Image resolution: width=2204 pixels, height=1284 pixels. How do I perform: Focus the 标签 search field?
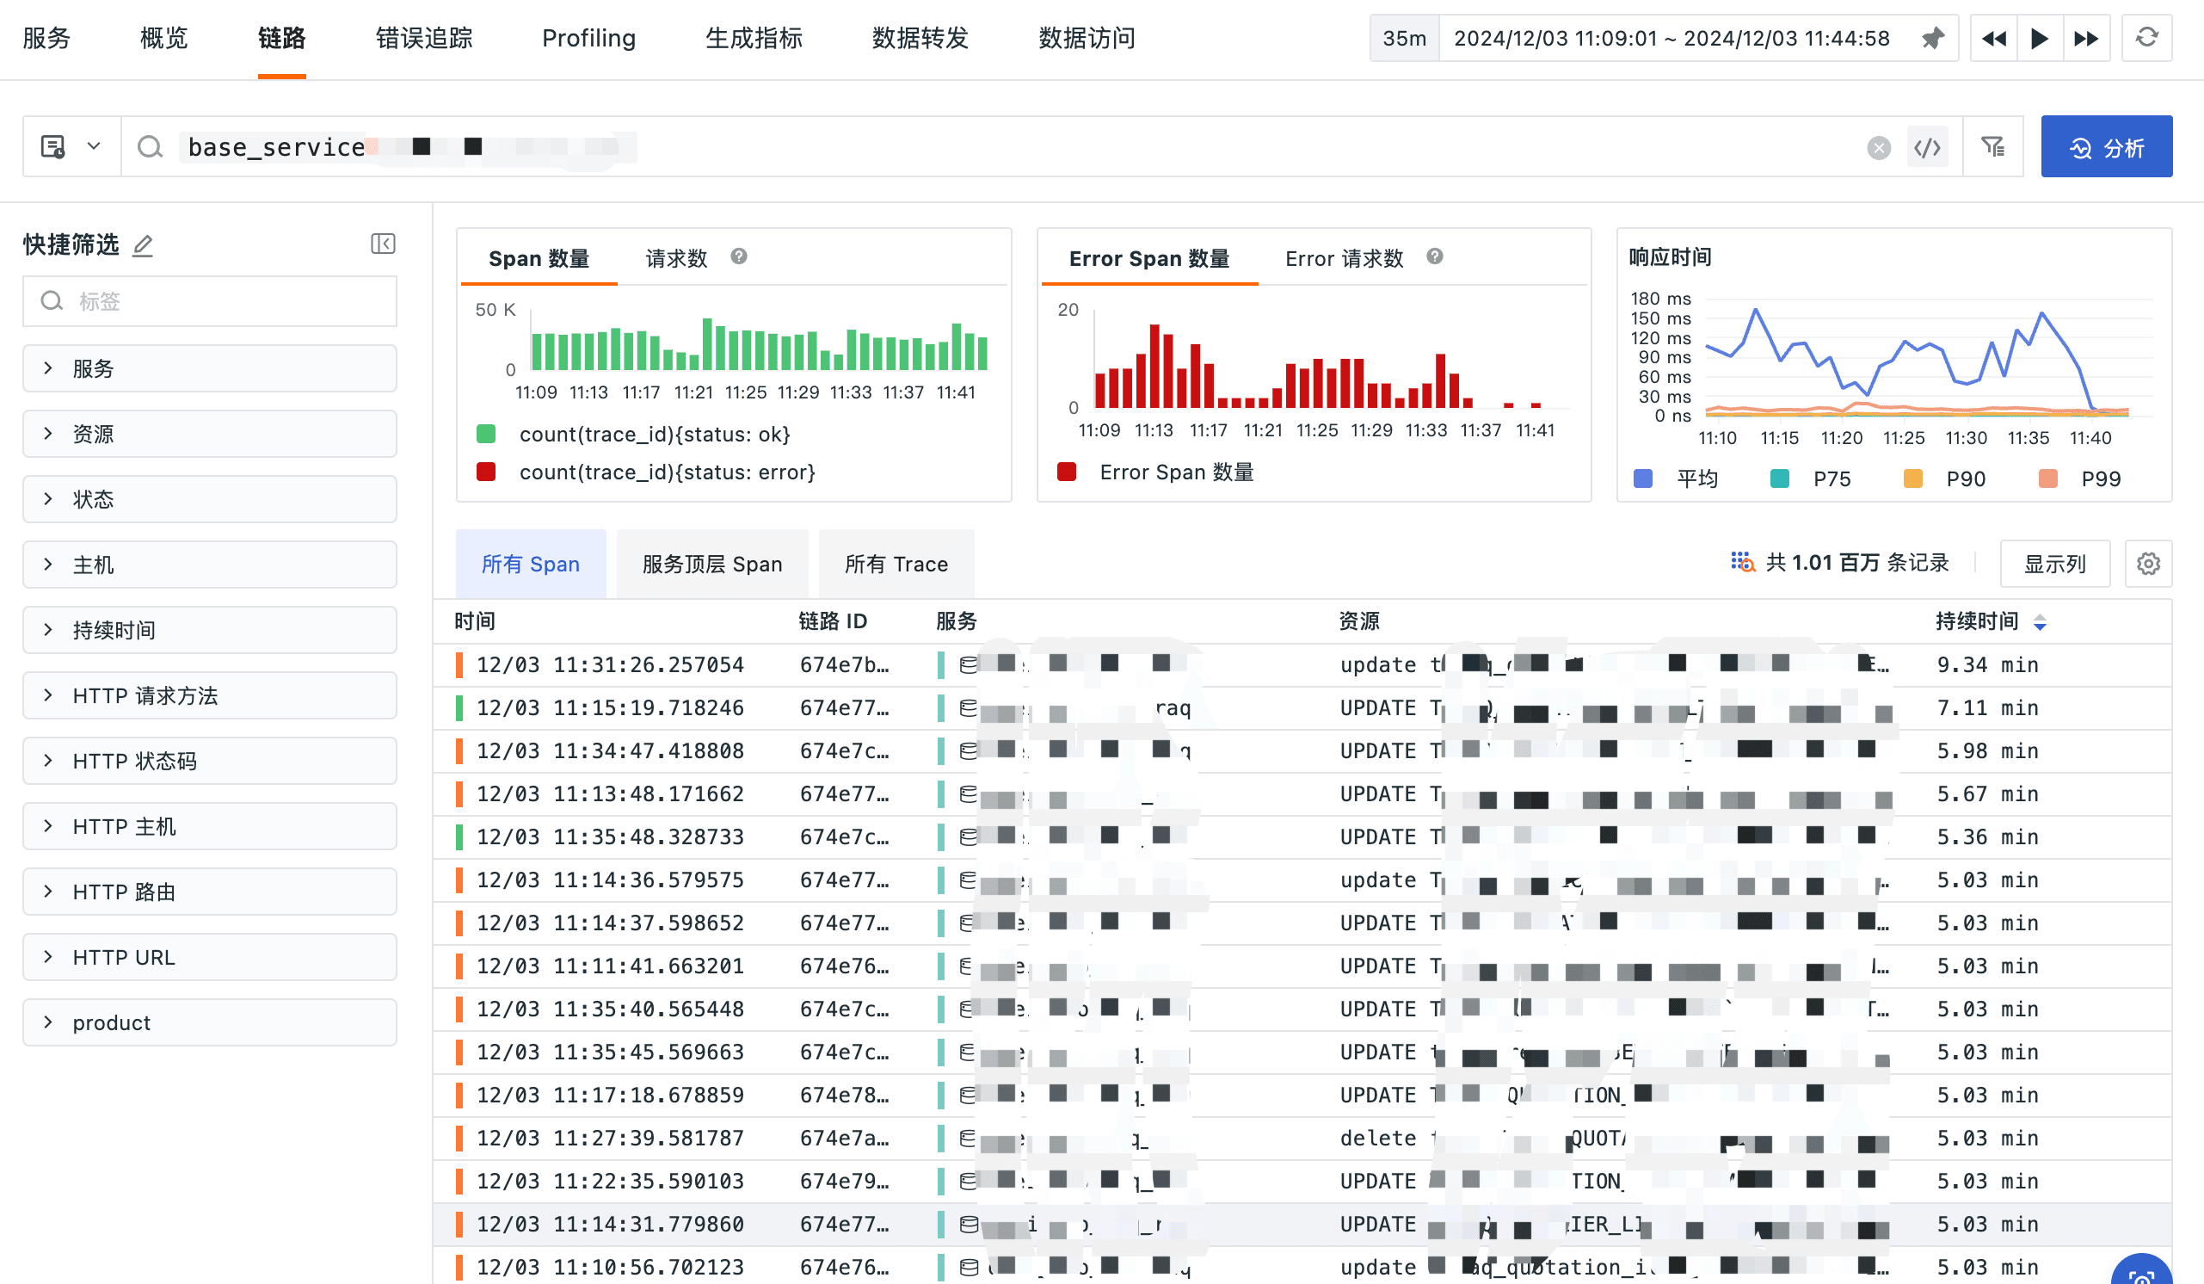(210, 302)
